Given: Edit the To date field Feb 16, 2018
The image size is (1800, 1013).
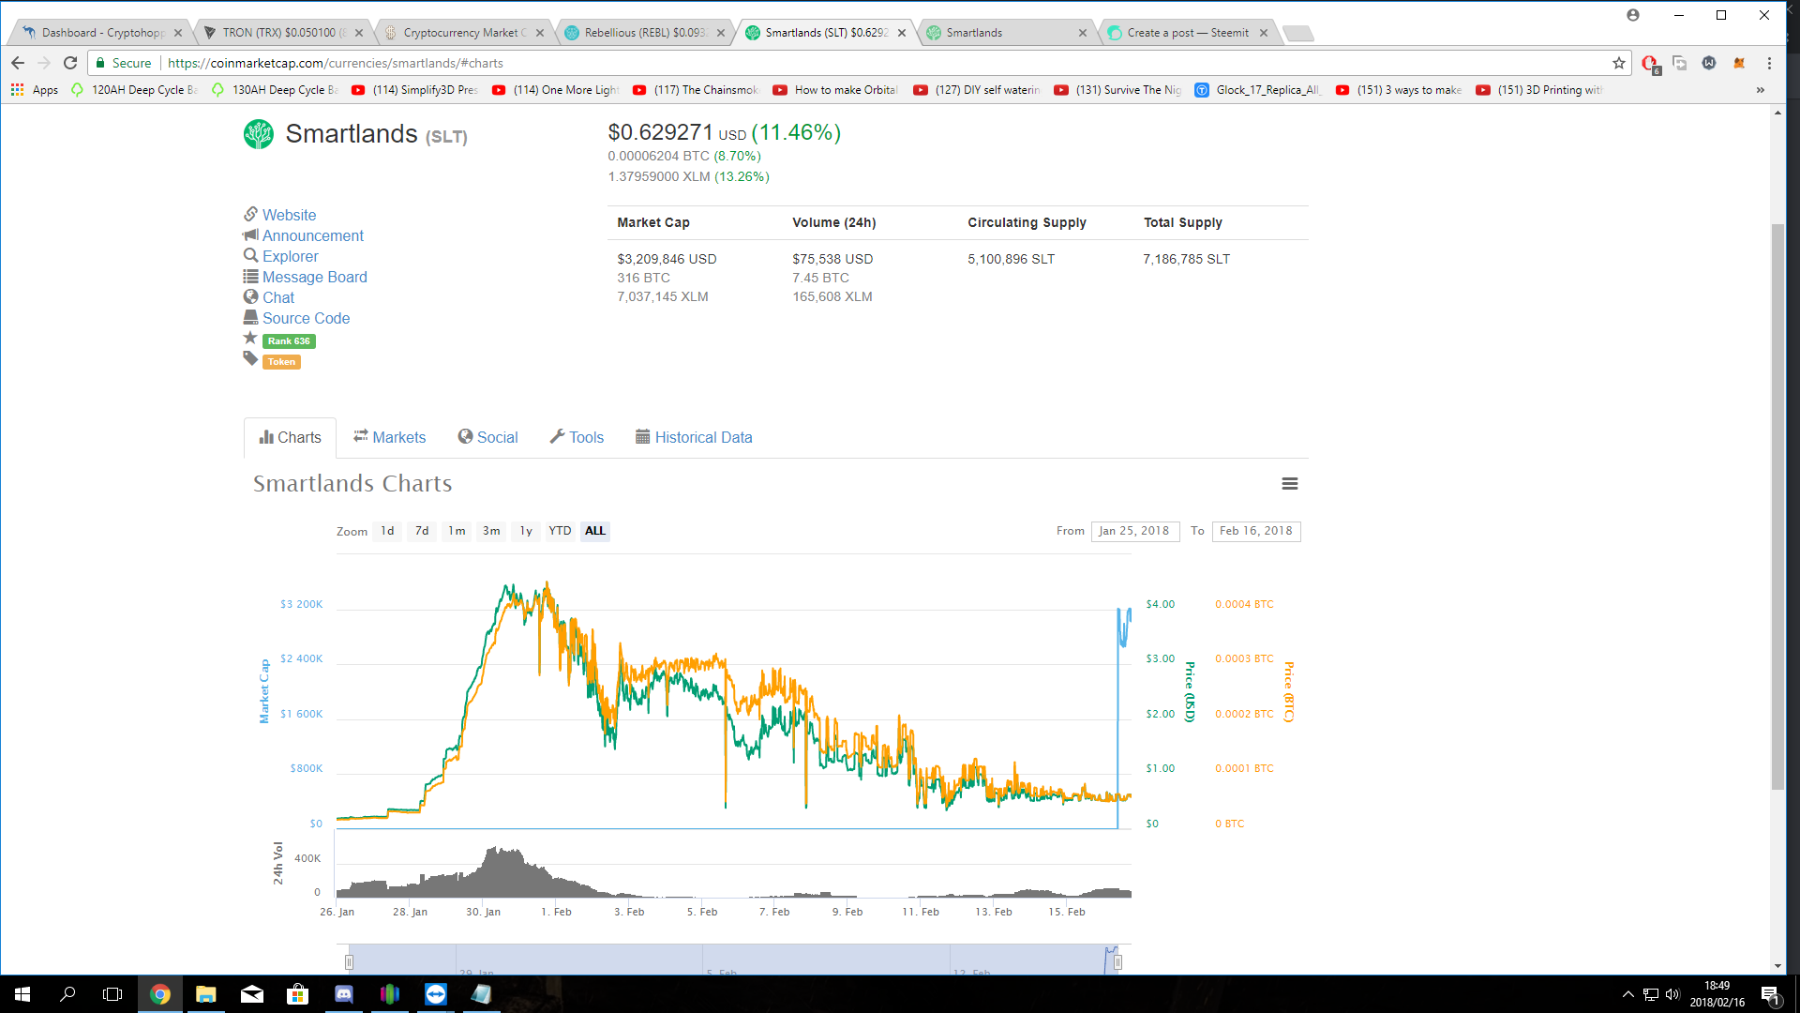Looking at the screenshot, I should pyautogui.click(x=1256, y=531).
